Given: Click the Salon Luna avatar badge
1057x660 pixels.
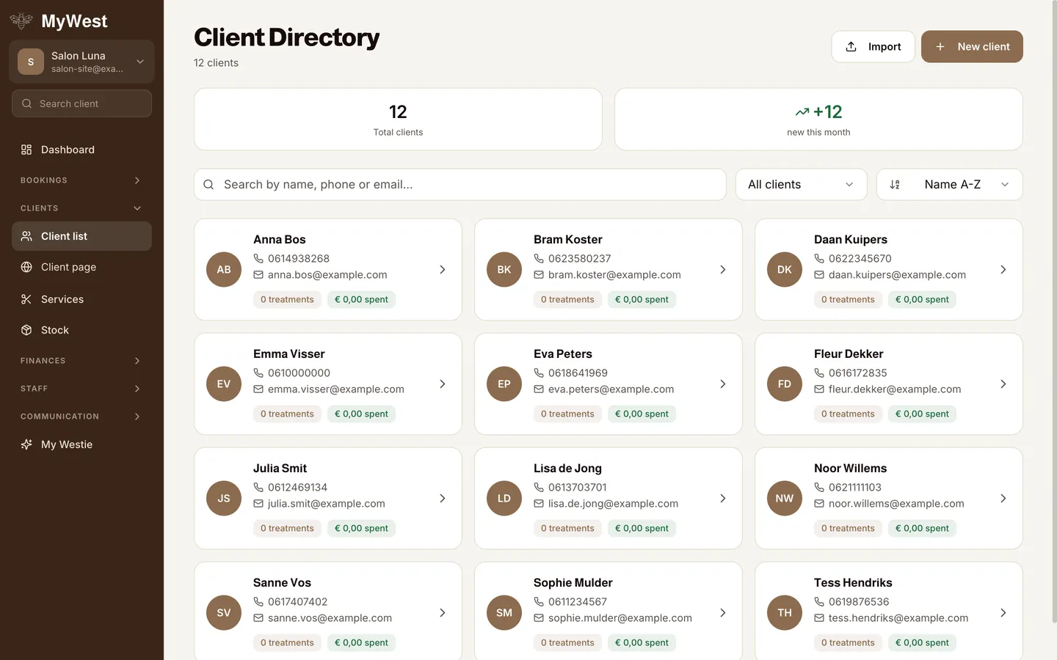Looking at the screenshot, I should (x=31, y=62).
